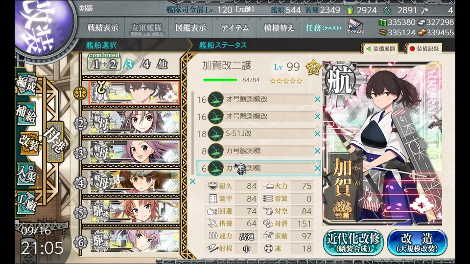Click the 近代化改修 modernization button
Image resolution: width=470 pixels, height=264 pixels.
pyautogui.click(x=353, y=242)
